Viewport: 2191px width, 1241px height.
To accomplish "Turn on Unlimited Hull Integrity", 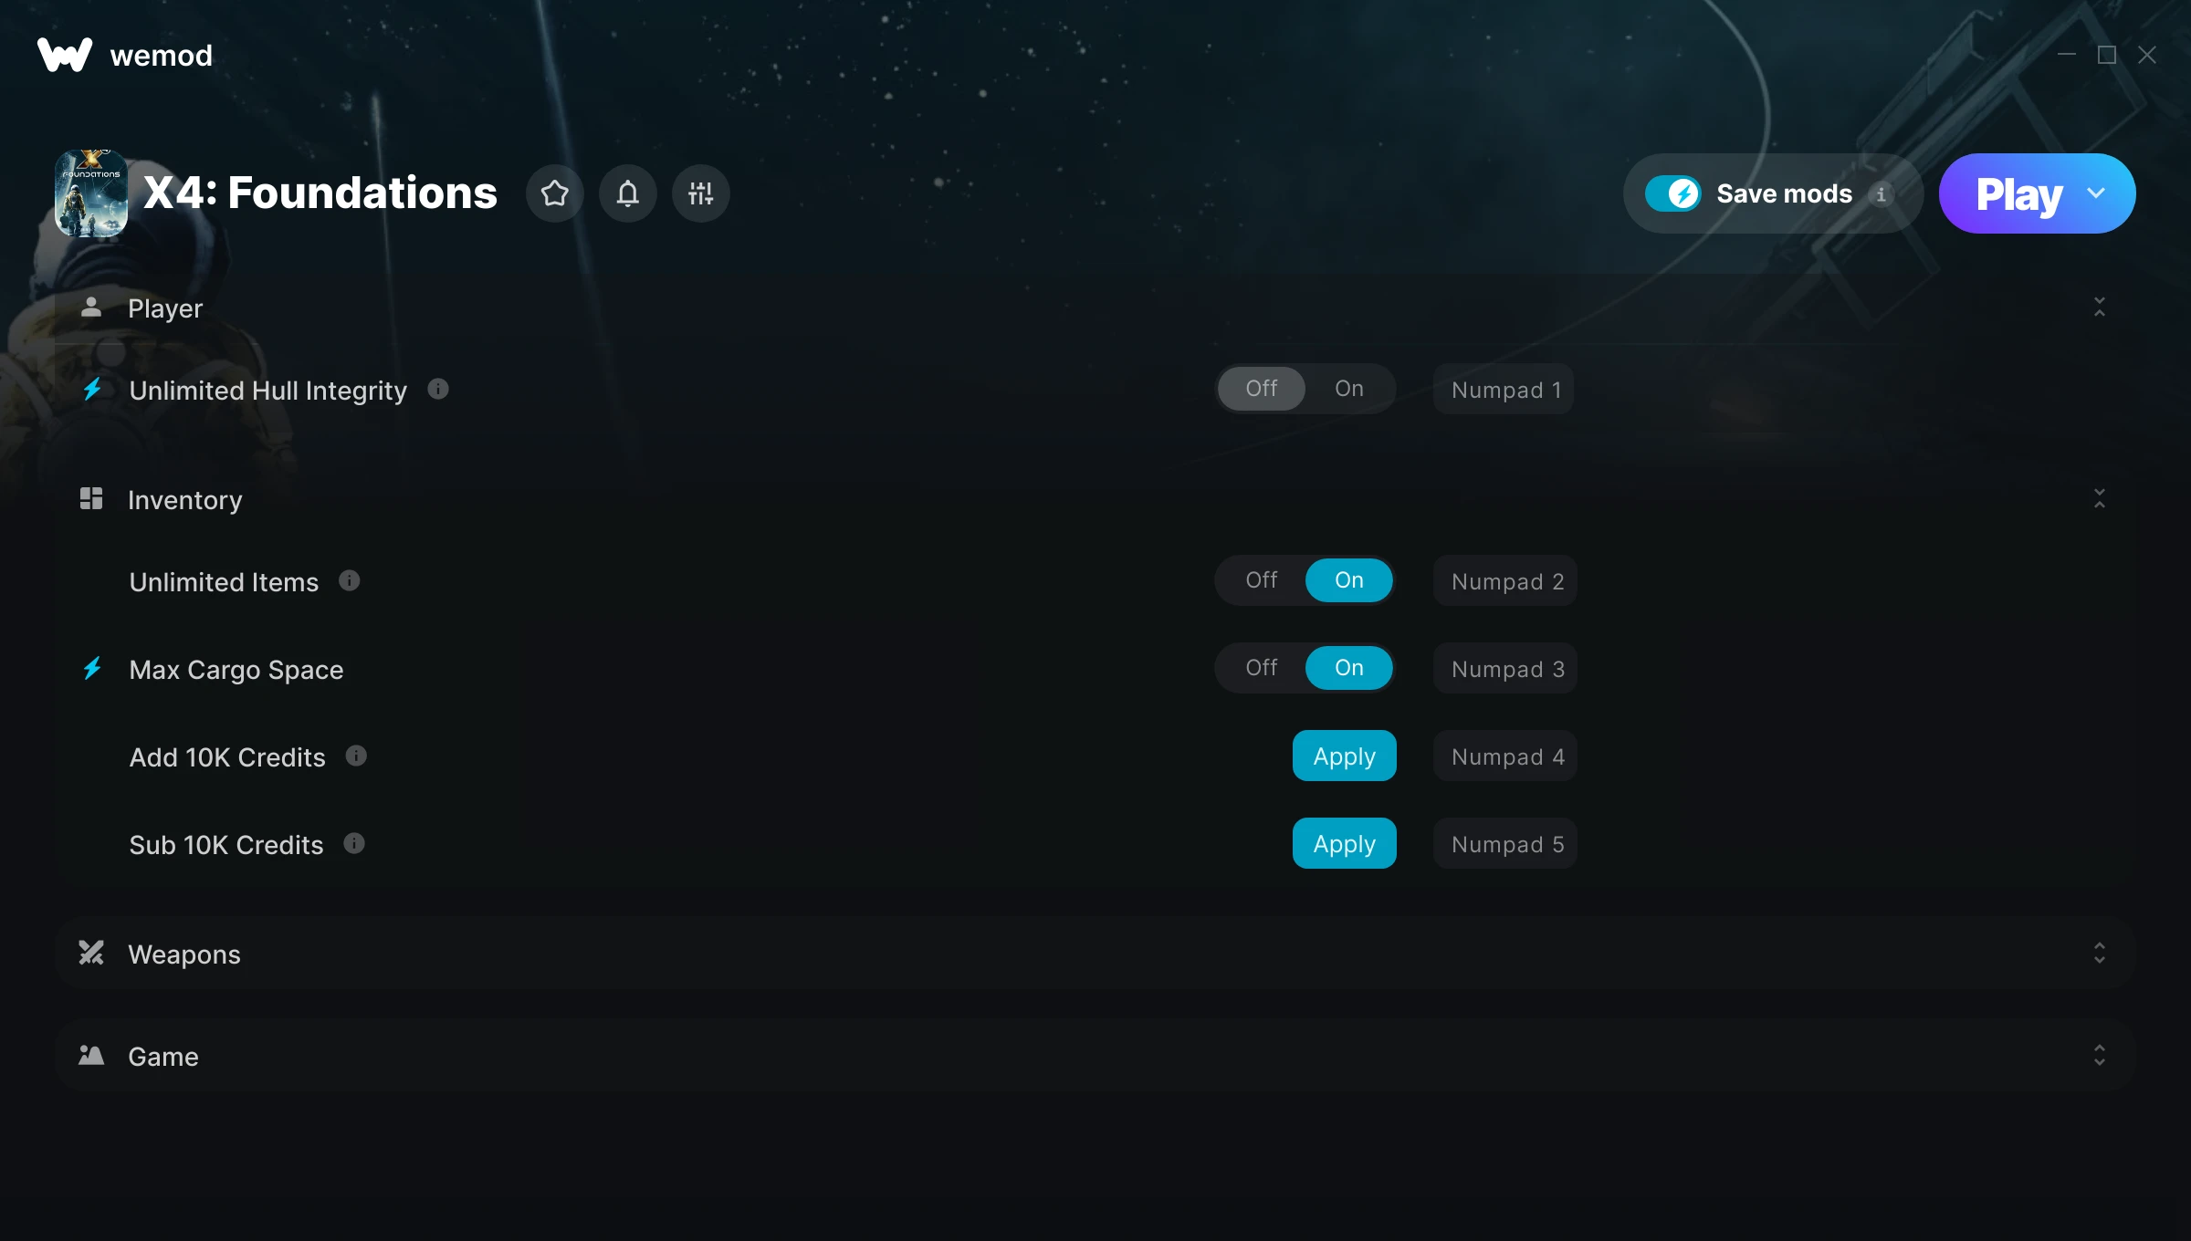I will (x=1348, y=389).
